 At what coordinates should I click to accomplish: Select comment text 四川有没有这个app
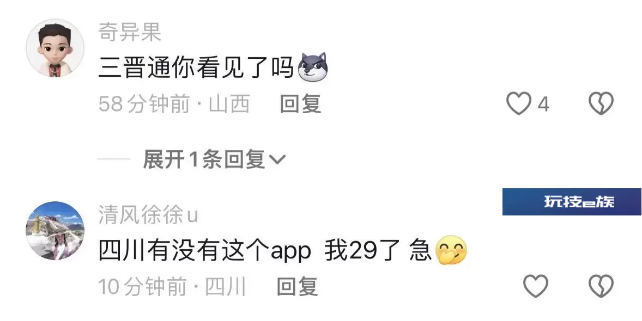(205, 251)
